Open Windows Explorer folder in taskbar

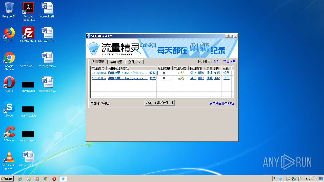tap(29, 179)
